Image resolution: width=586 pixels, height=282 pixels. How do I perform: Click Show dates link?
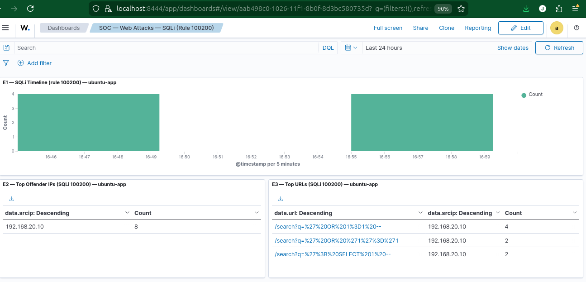pos(513,48)
